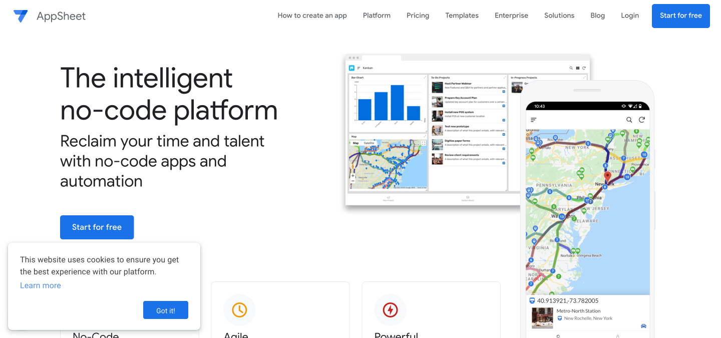721x338 pixels.
Task: Go to the Pricing page
Action: 418,16
